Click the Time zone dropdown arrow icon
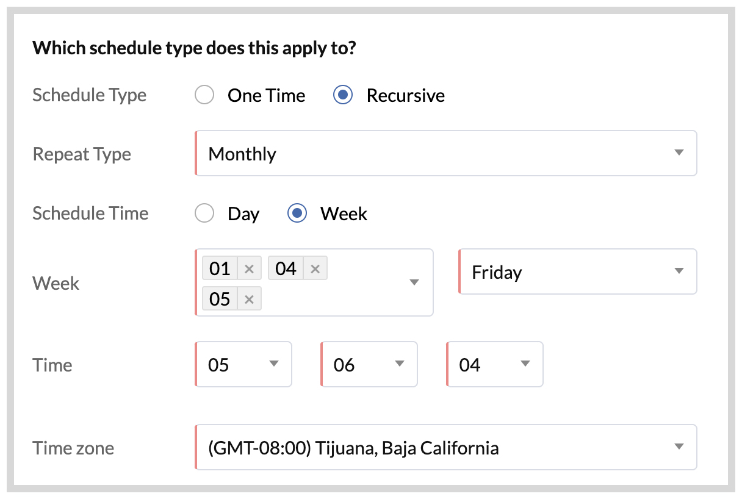Screen dimensions: 742x499 click(x=679, y=447)
